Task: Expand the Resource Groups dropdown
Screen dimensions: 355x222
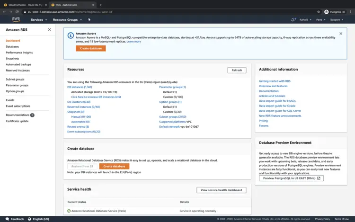Action: pyautogui.click(x=67, y=20)
